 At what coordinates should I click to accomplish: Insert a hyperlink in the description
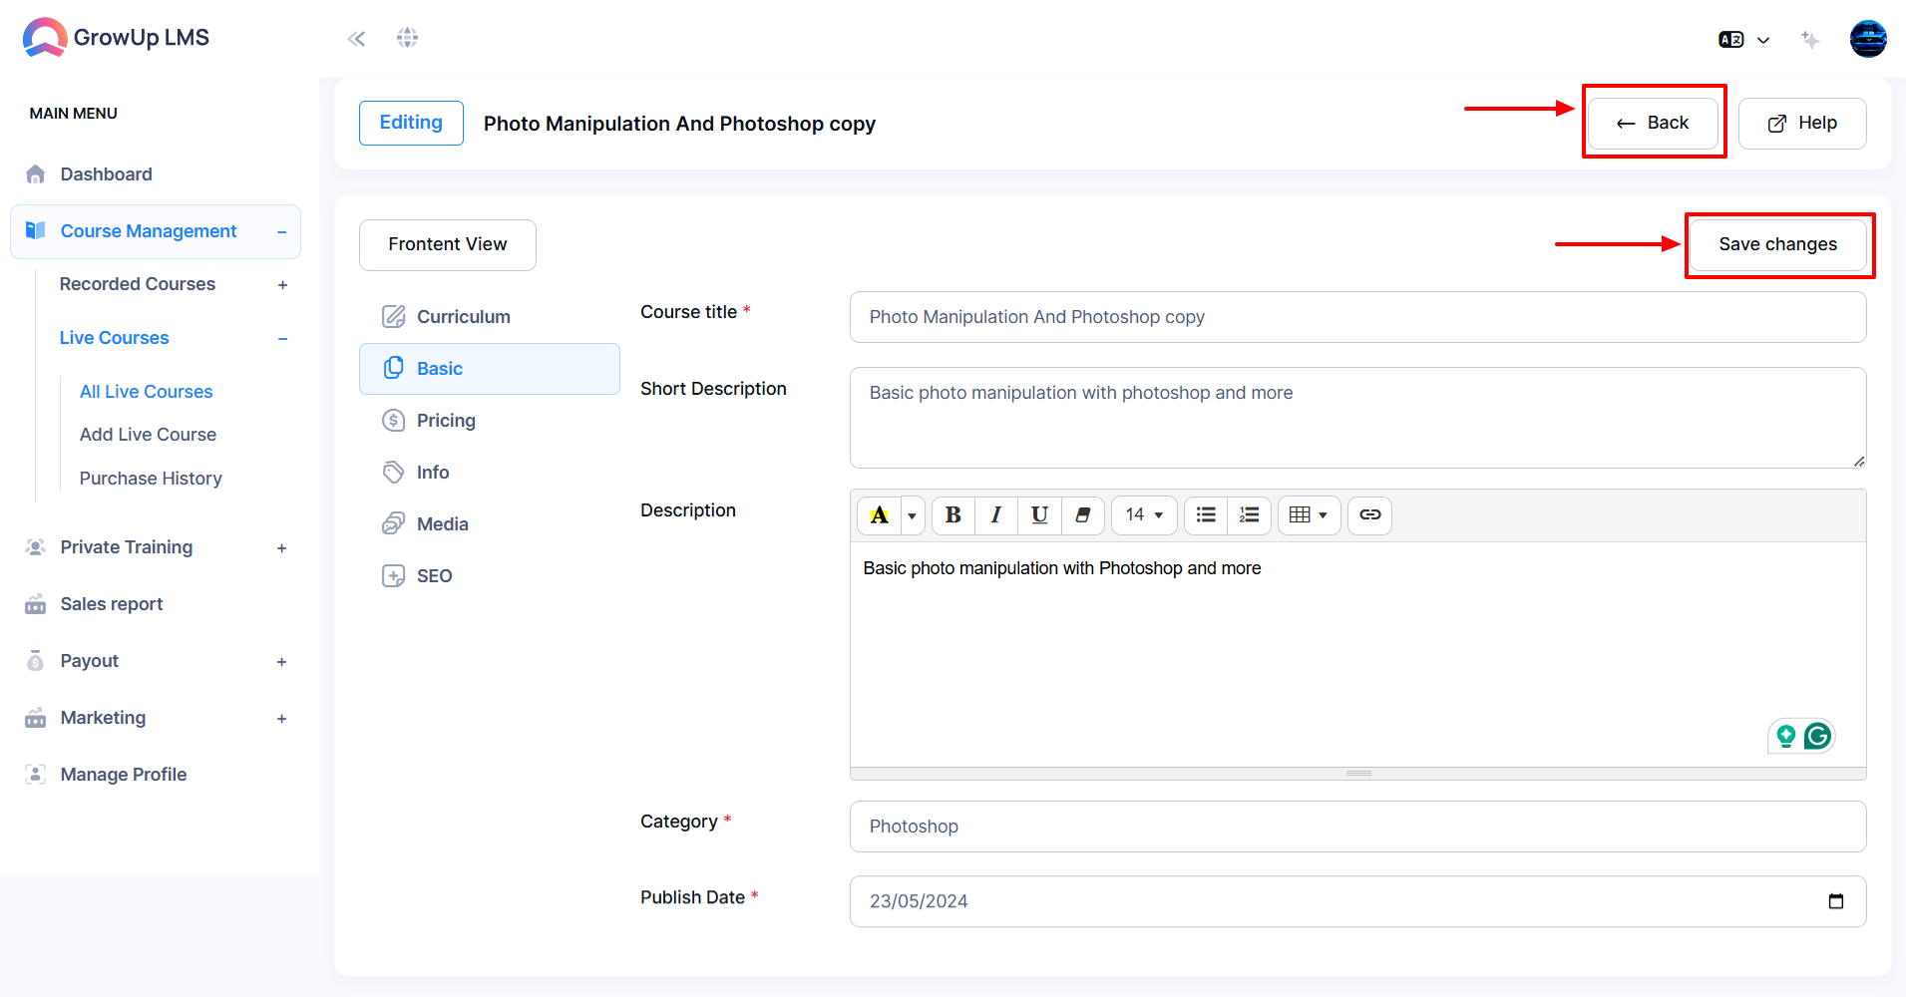1369,515
